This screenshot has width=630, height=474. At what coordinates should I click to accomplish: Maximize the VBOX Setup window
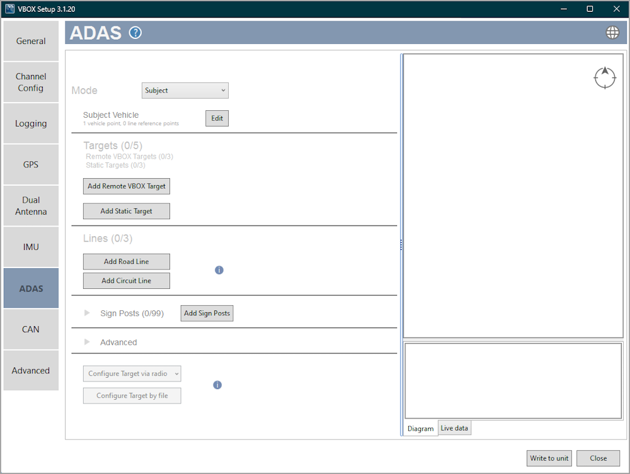(x=590, y=8)
